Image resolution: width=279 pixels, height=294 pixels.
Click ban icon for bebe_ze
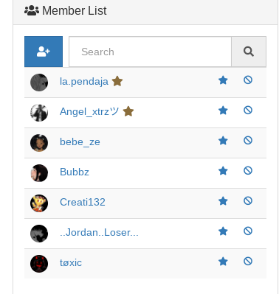[x=248, y=140]
